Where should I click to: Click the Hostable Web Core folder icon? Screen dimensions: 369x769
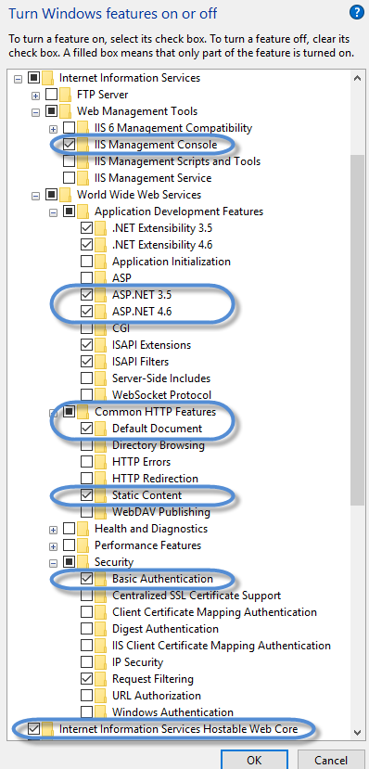click(x=47, y=729)
